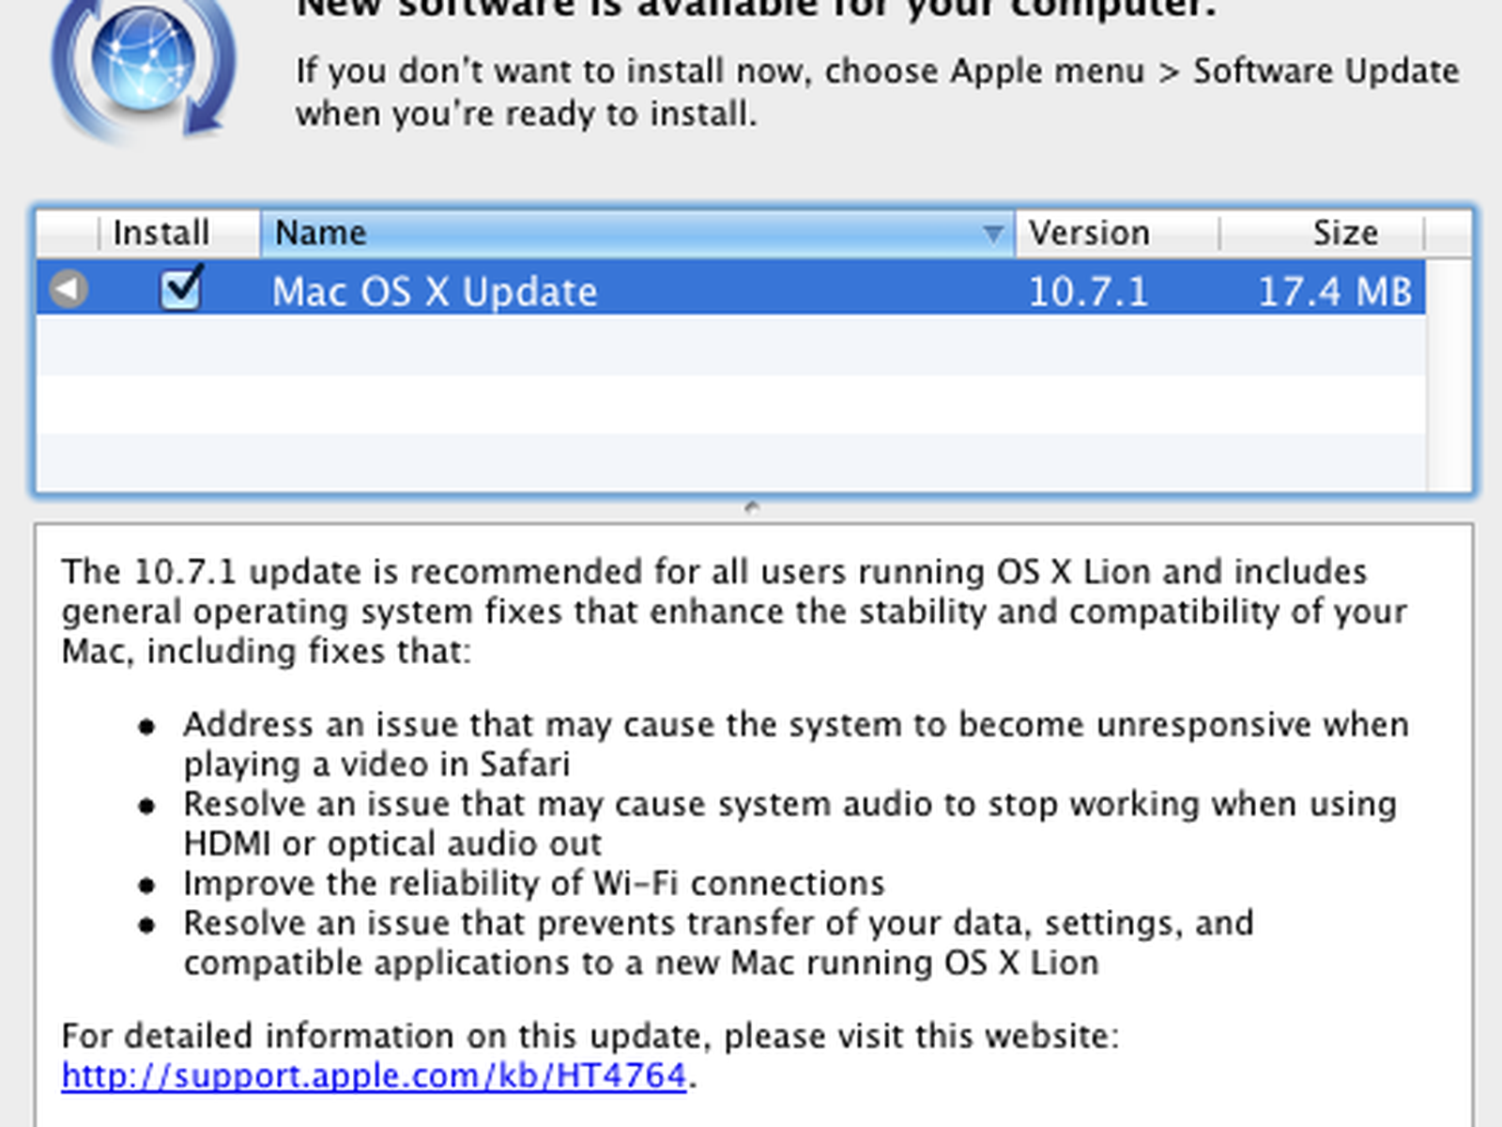This screenshot has width=1502, height=1127.
Task: Click the Size column header
Action: click(1322, 233)
